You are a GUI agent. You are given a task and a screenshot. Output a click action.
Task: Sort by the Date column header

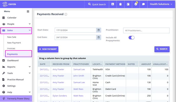[x=44, y=64]
